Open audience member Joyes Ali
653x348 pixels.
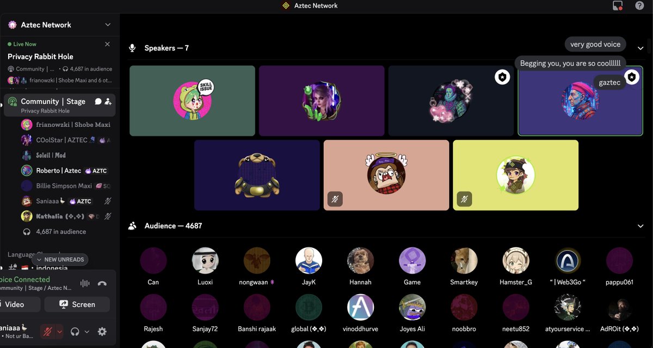pos(412,313)
